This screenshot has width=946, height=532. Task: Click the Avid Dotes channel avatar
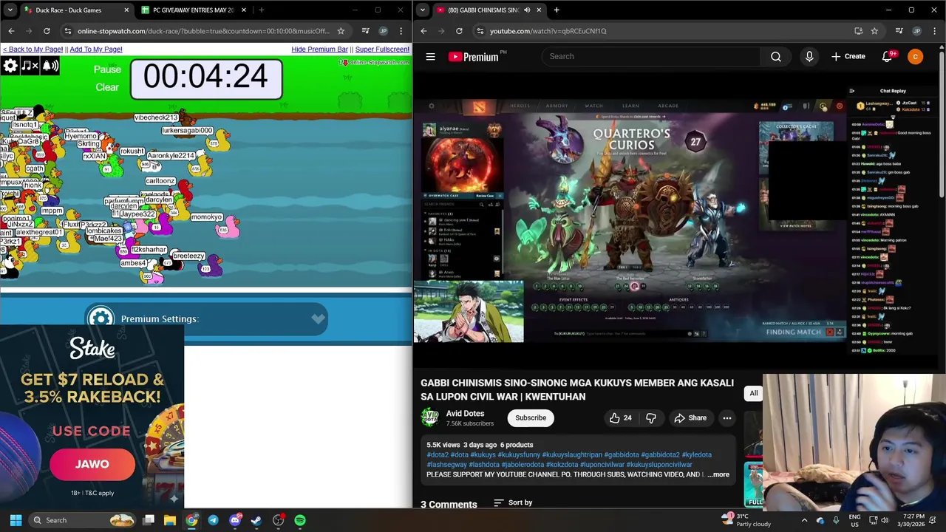[430, 418]
